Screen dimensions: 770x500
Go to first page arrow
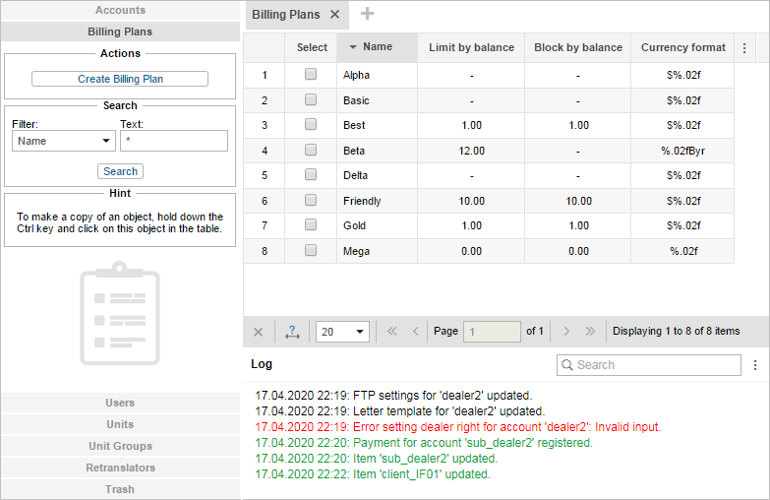(x=391, y=331)
